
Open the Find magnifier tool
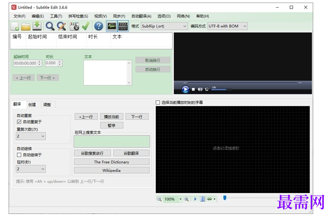[x=50, y=26]
